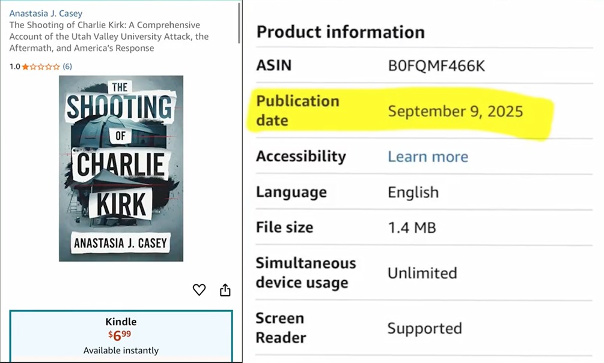Click the vertical scrollbar beside the listing
The width and height of the screenshot is (604, 363).
coord(239,24)
